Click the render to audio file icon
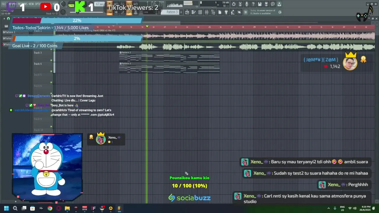 coord(266,4)
